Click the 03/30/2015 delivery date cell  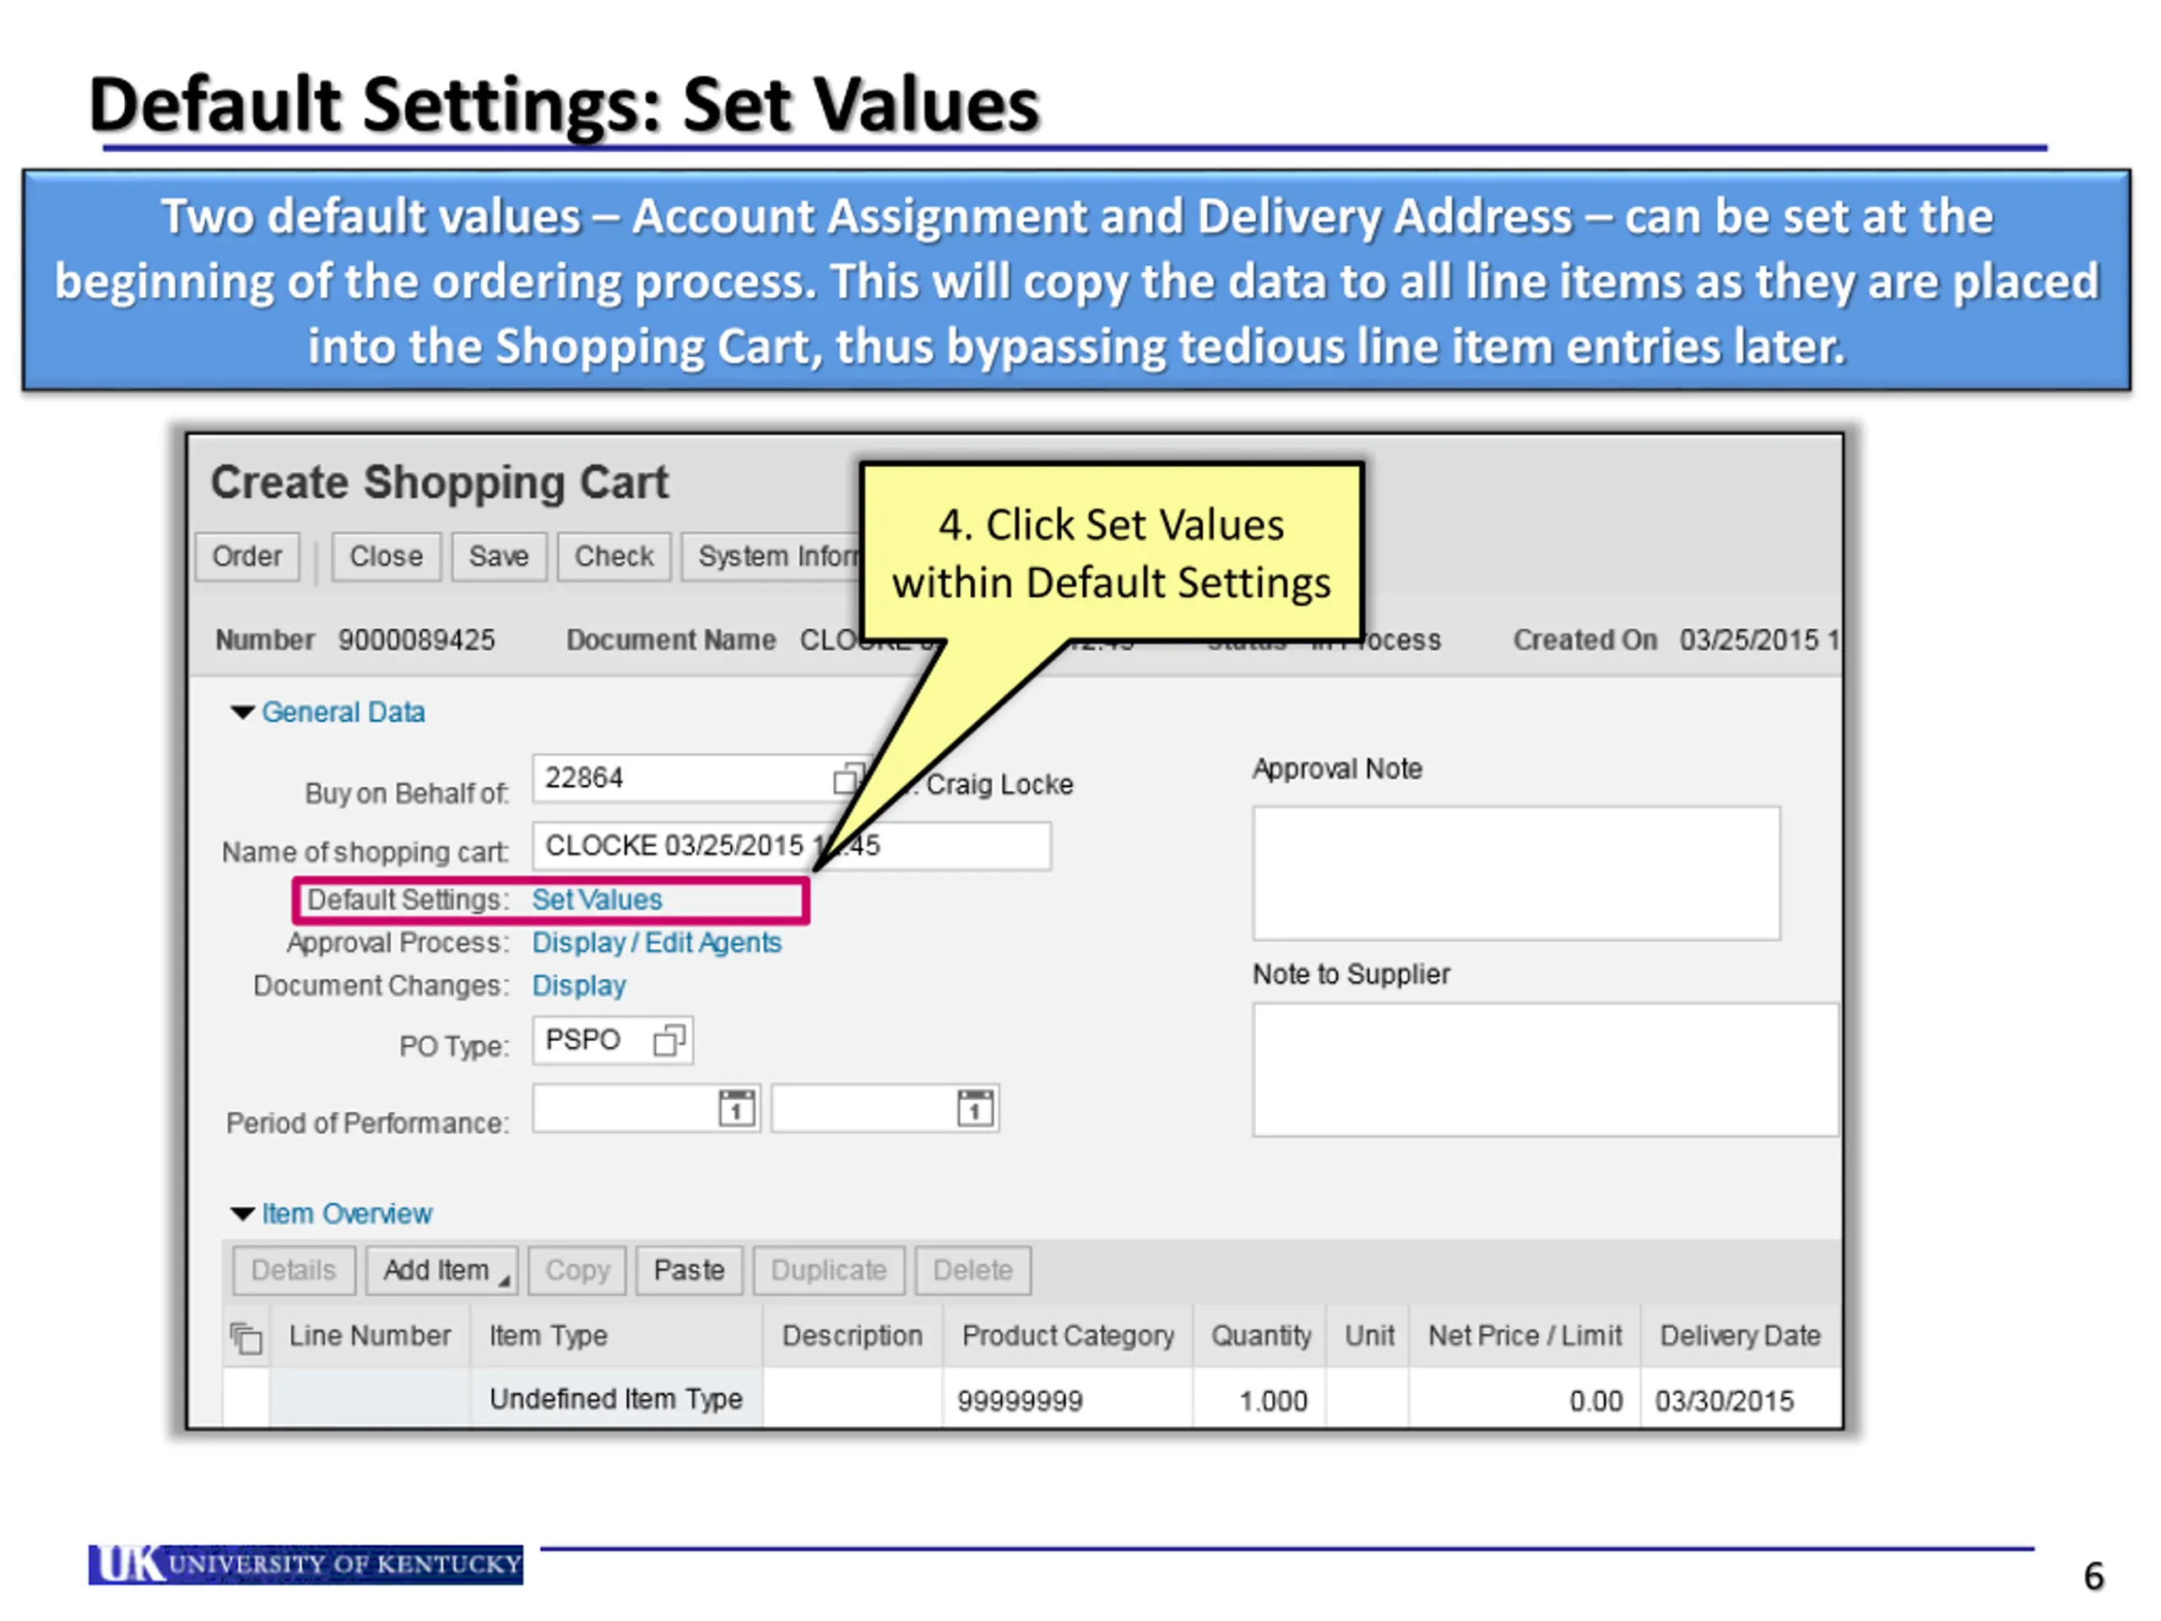[x=1741, y=1399]
